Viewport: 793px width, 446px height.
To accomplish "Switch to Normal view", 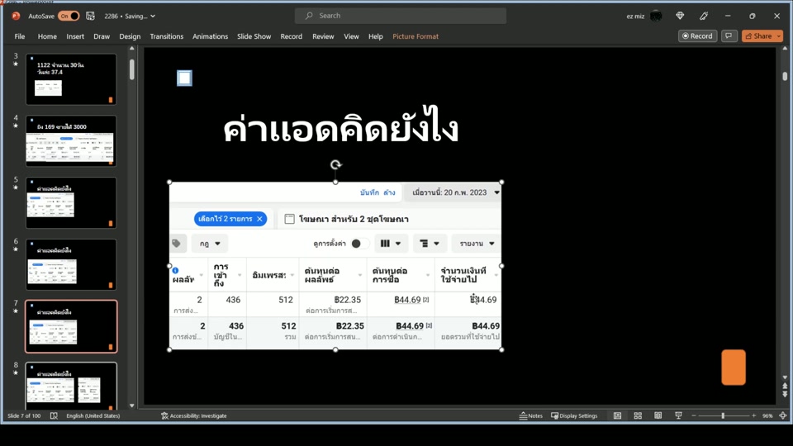I will pos(618,415).
